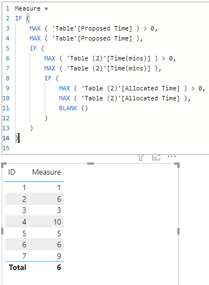
Task: Click 'Table (2)'[Allocated Time] on line 9
Action: 131,88
